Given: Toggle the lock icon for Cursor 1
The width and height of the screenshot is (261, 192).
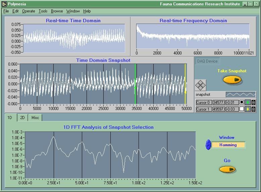Looking at the screenshot, I should [x=253, y=109].
